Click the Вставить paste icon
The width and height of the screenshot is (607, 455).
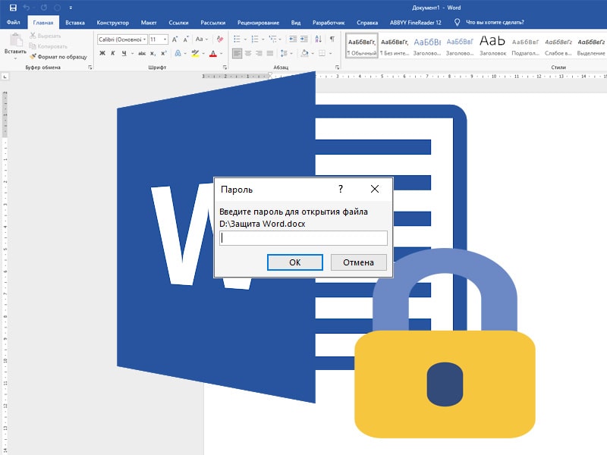point(16,40)
